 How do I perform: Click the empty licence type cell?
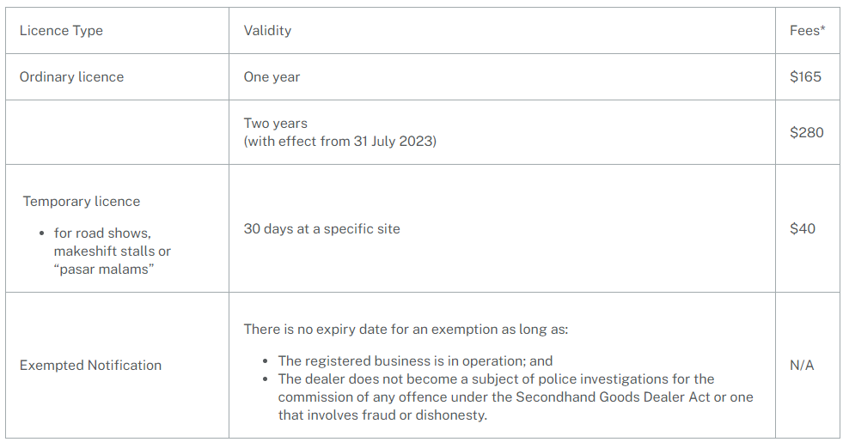tap(117, 132)
